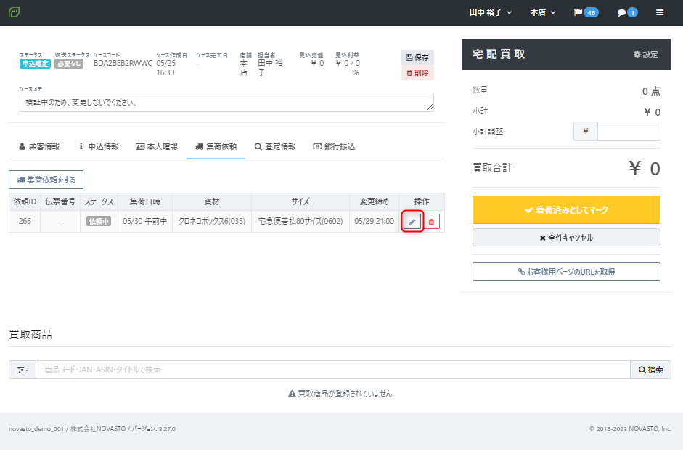Viewport: 683px width, 450px height.
Task: Open the 設定 gear settings
Action: point(645,54)
